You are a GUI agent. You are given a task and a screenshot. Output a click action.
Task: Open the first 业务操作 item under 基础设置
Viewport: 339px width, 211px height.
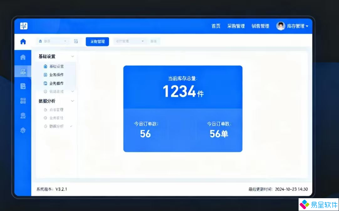point(56,75)
